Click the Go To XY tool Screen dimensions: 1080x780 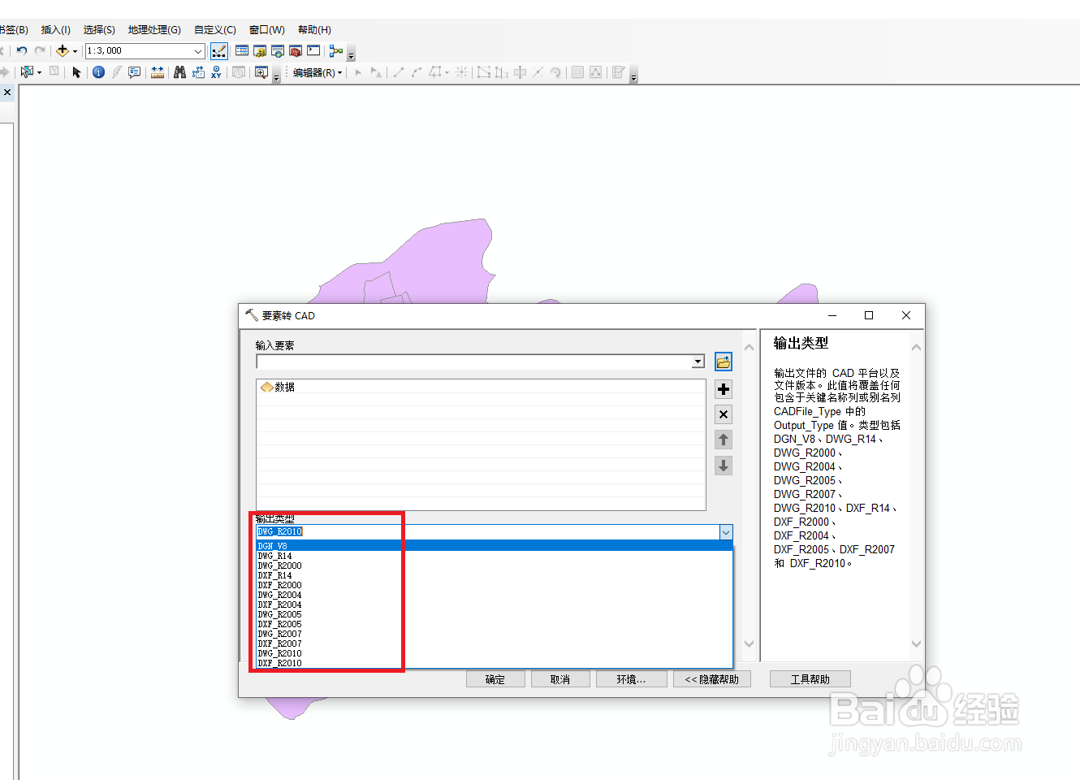tap(216, 71)
